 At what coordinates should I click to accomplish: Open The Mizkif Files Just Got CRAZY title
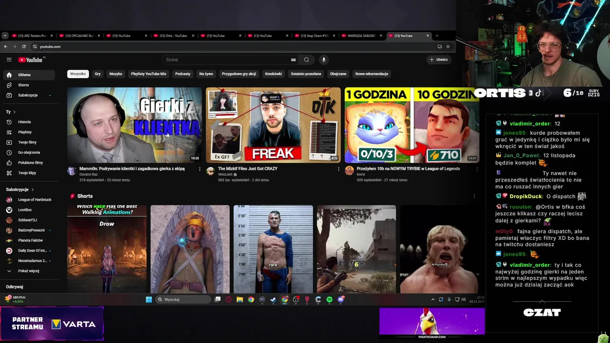point(247,169)
